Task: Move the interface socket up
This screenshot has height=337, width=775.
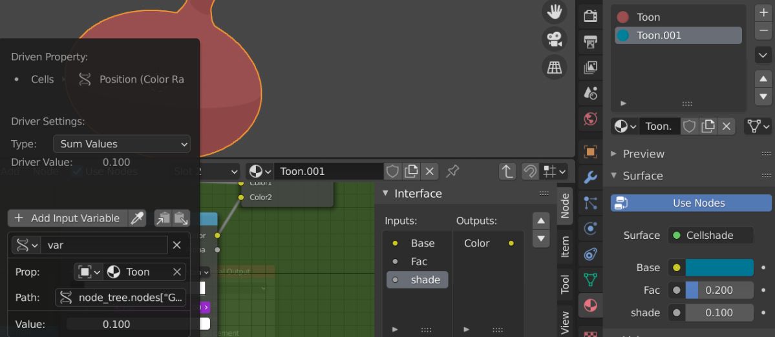Action: 541,221
